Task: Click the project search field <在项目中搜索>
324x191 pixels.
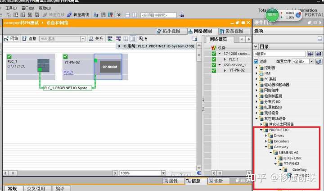Action: [x=158, y=15]
